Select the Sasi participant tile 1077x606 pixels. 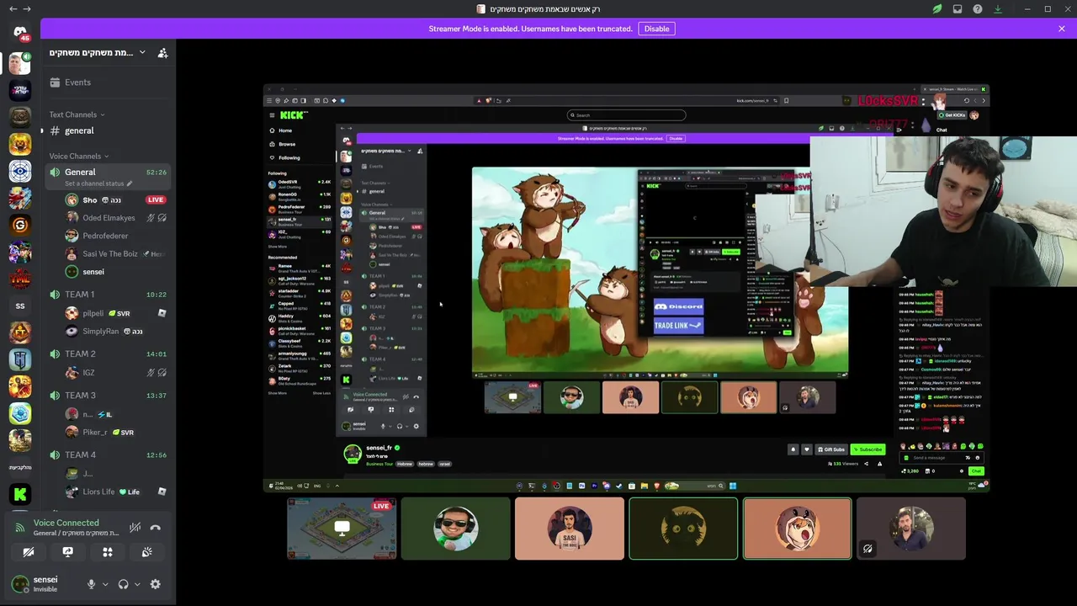[x=570, y=529]
